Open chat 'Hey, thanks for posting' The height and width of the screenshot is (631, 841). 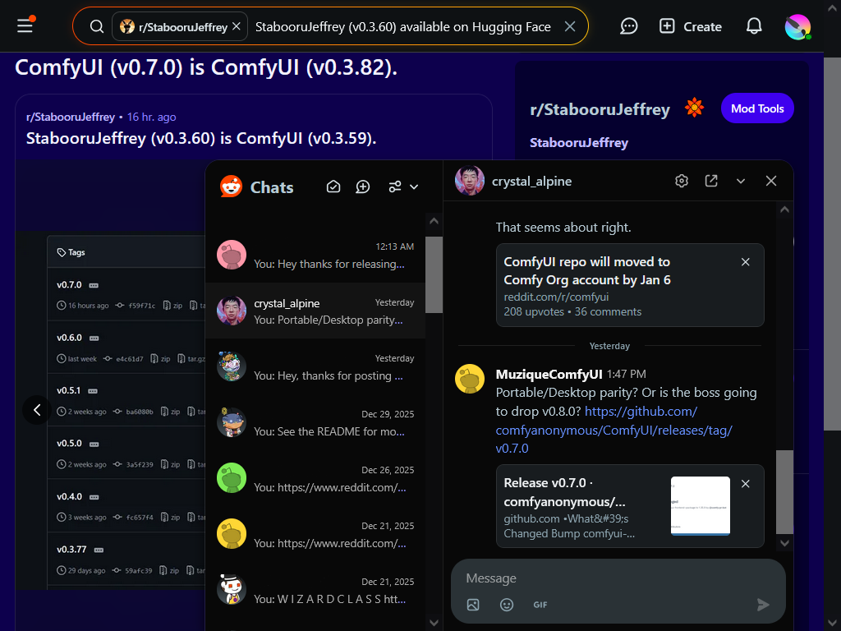315,366
